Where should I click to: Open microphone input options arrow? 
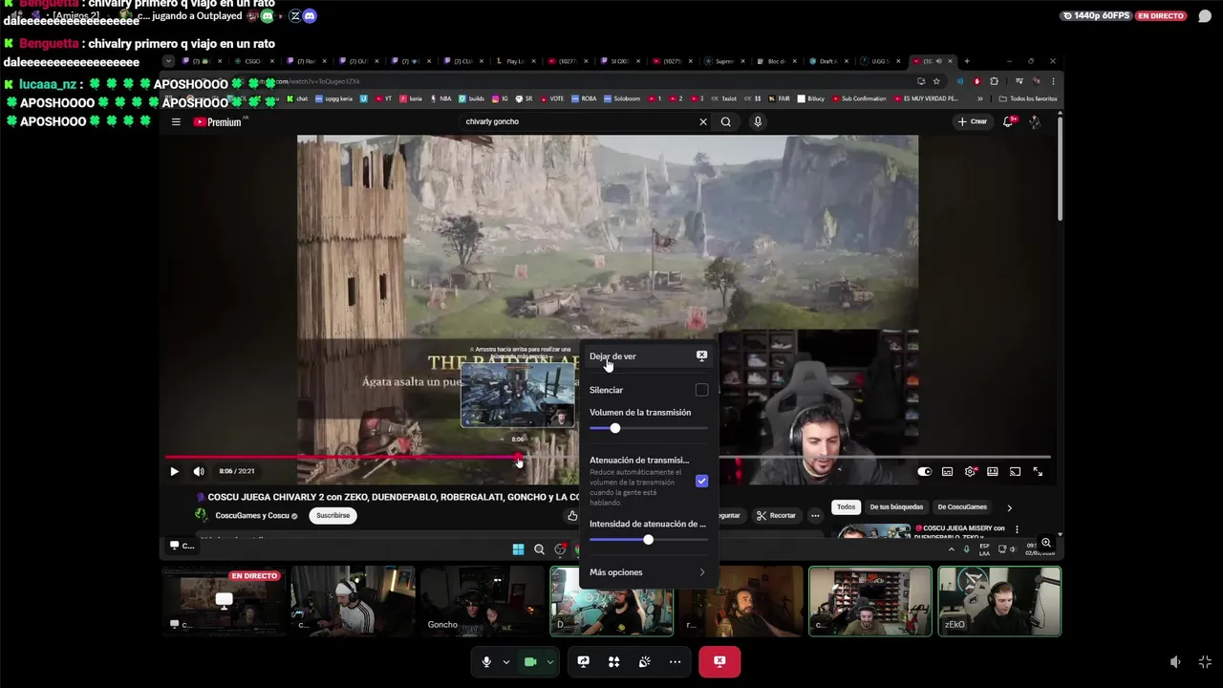[505, 661]
